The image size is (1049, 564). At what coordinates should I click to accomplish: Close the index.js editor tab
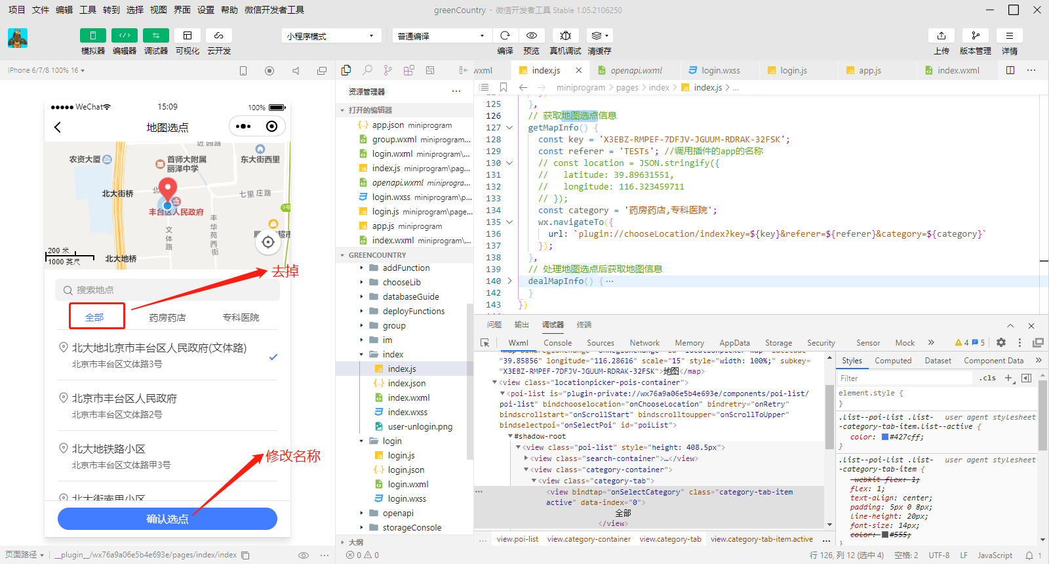(x=578, y=70)
